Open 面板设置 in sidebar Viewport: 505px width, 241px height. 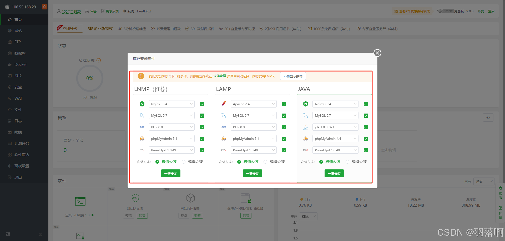click(x=24, y=166)
